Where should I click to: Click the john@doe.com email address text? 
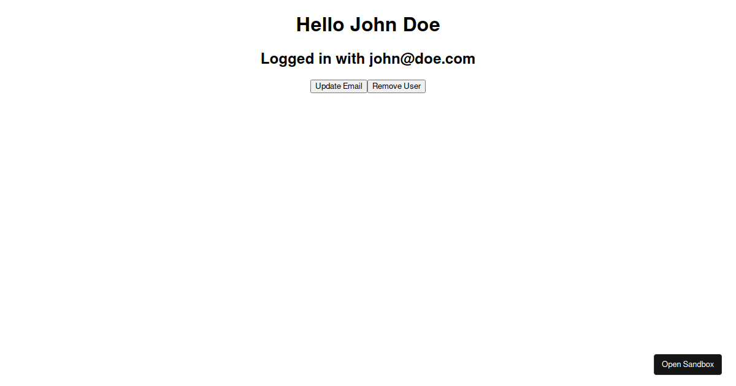[x=422, y=59]
